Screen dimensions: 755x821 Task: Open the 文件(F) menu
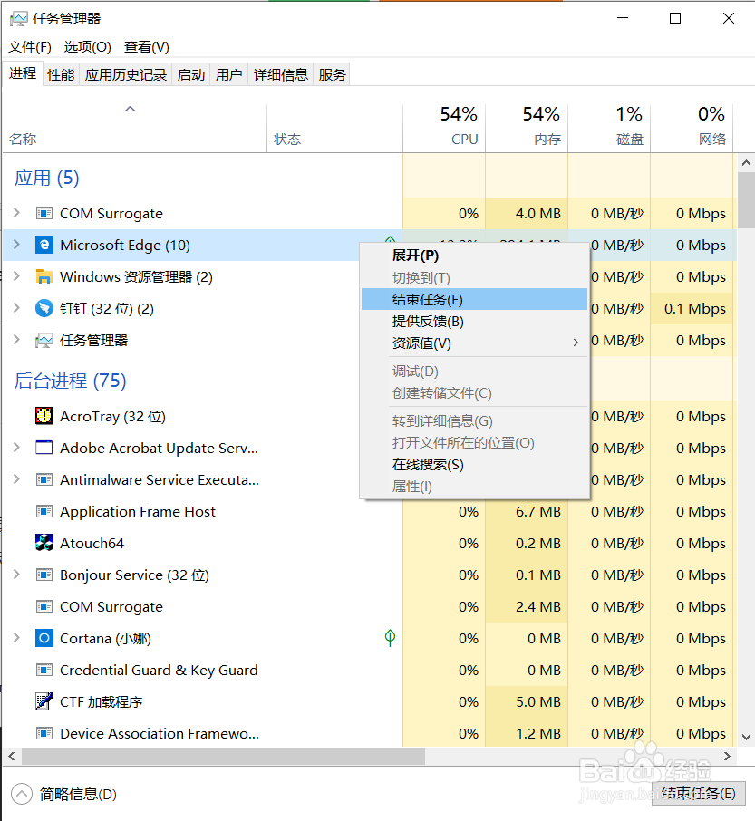(30, 47)
